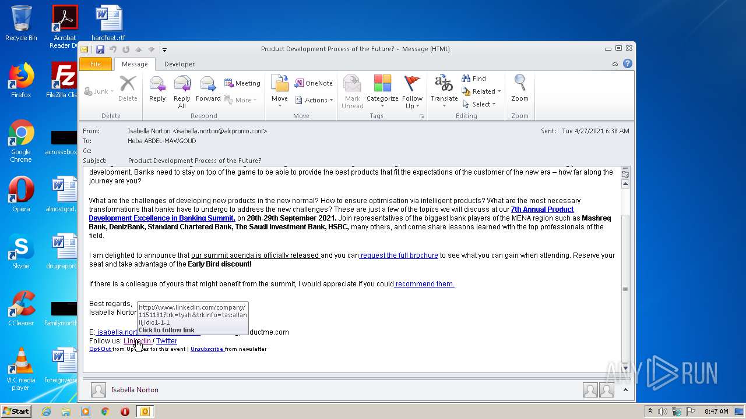746x419 pixels.
Task: Open the Firefox desktop shortcut
Action: click(21, 80)
